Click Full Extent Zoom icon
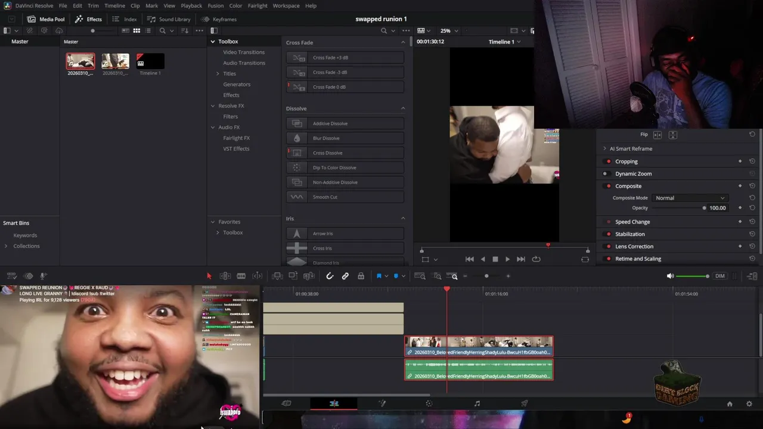This screenshot has height=429, width=763. click(x=420, y=276)
